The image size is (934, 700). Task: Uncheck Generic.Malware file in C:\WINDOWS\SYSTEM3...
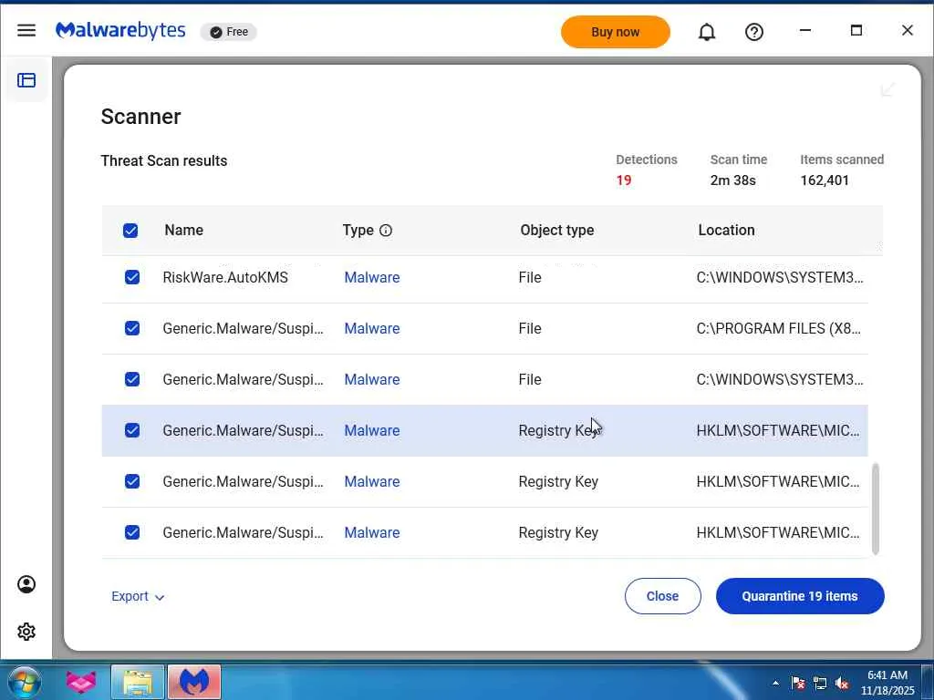click(132, 379)
